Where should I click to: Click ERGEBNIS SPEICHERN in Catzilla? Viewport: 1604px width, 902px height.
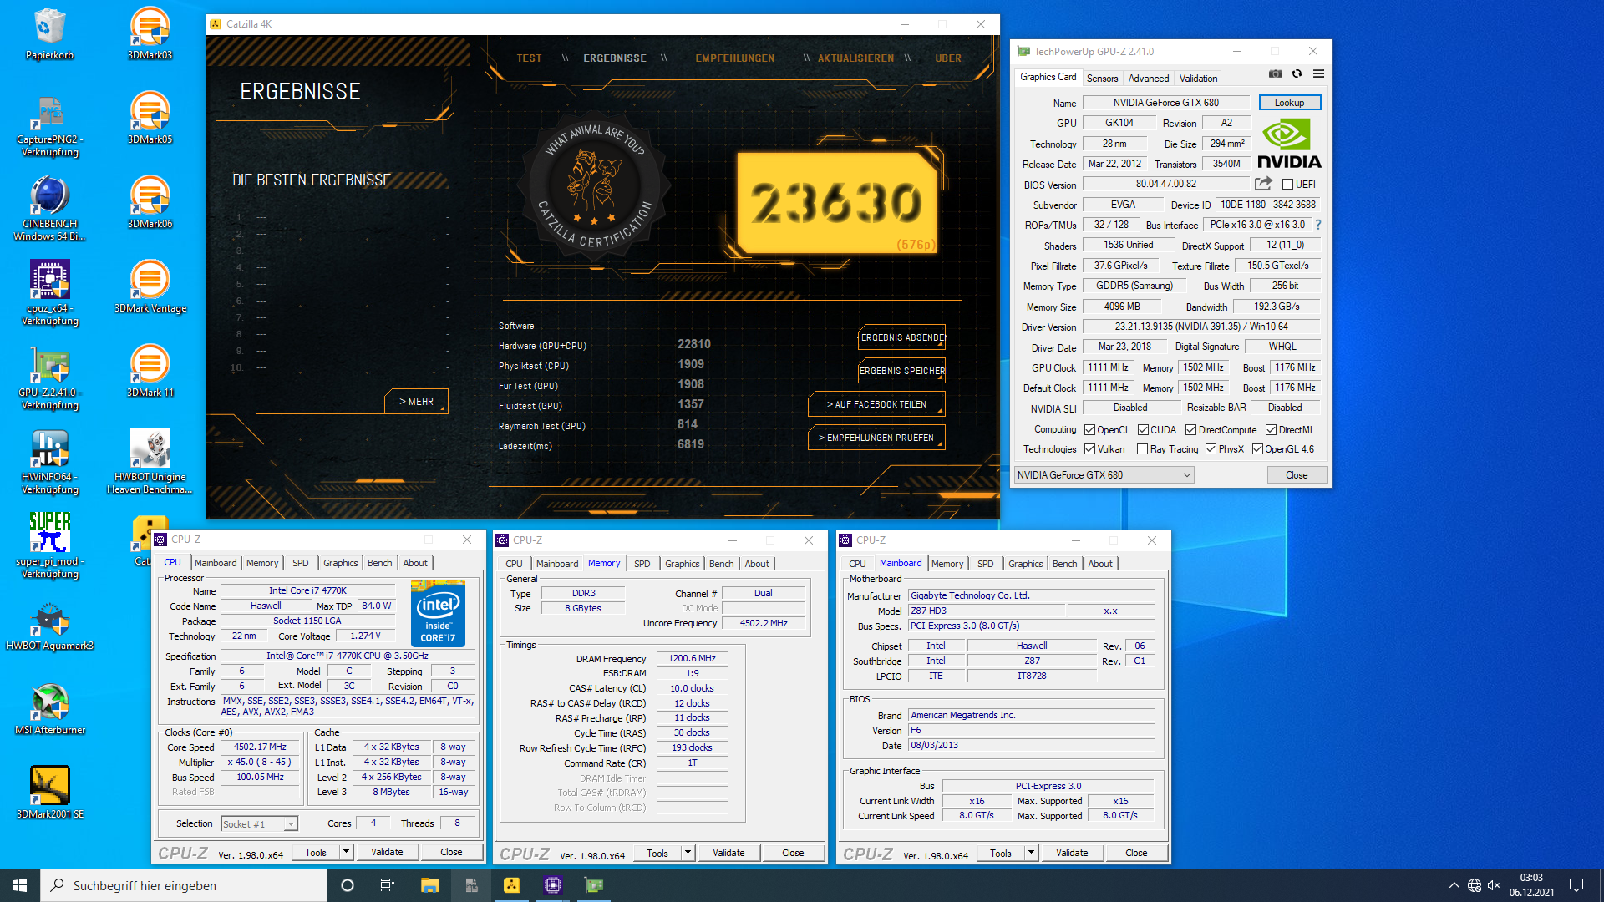tap(902, 371)
